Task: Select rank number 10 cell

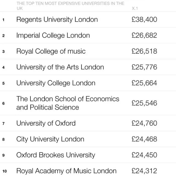Action: pos(5,171)
